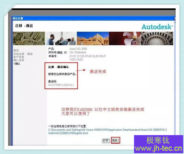The image size is (184, 154).
Task: Click the 激活码 label
Action: tap(52, 81)
